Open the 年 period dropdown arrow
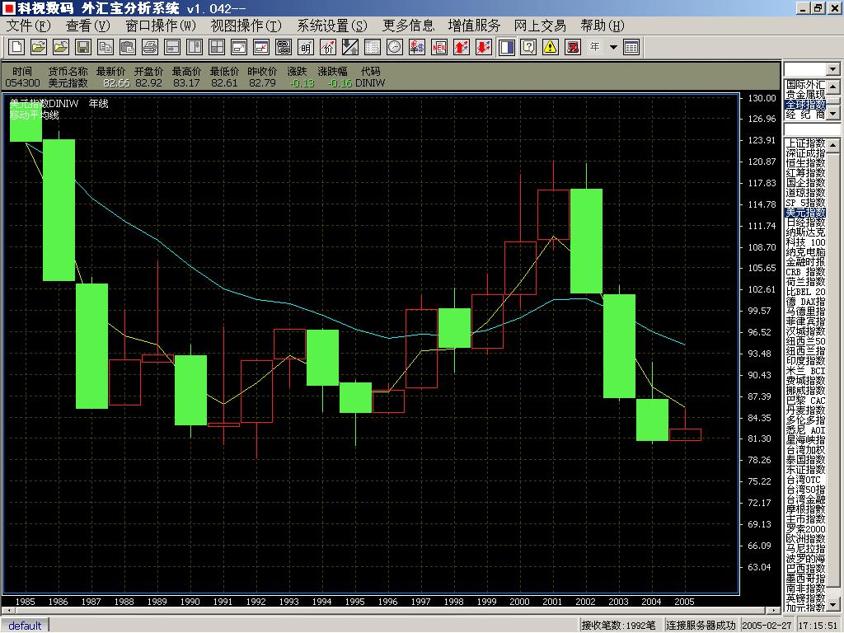Image resolution: width=844 pixels, height=633 pixels. [613, 47]
